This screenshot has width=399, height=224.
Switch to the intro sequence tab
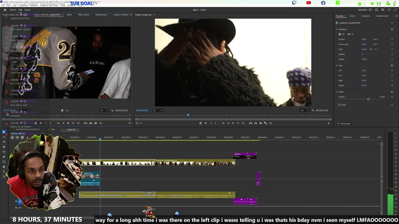(53, 129)
